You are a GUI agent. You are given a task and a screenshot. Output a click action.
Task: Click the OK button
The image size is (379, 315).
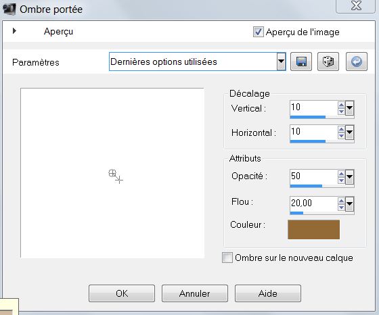click(x=122, y=293)
